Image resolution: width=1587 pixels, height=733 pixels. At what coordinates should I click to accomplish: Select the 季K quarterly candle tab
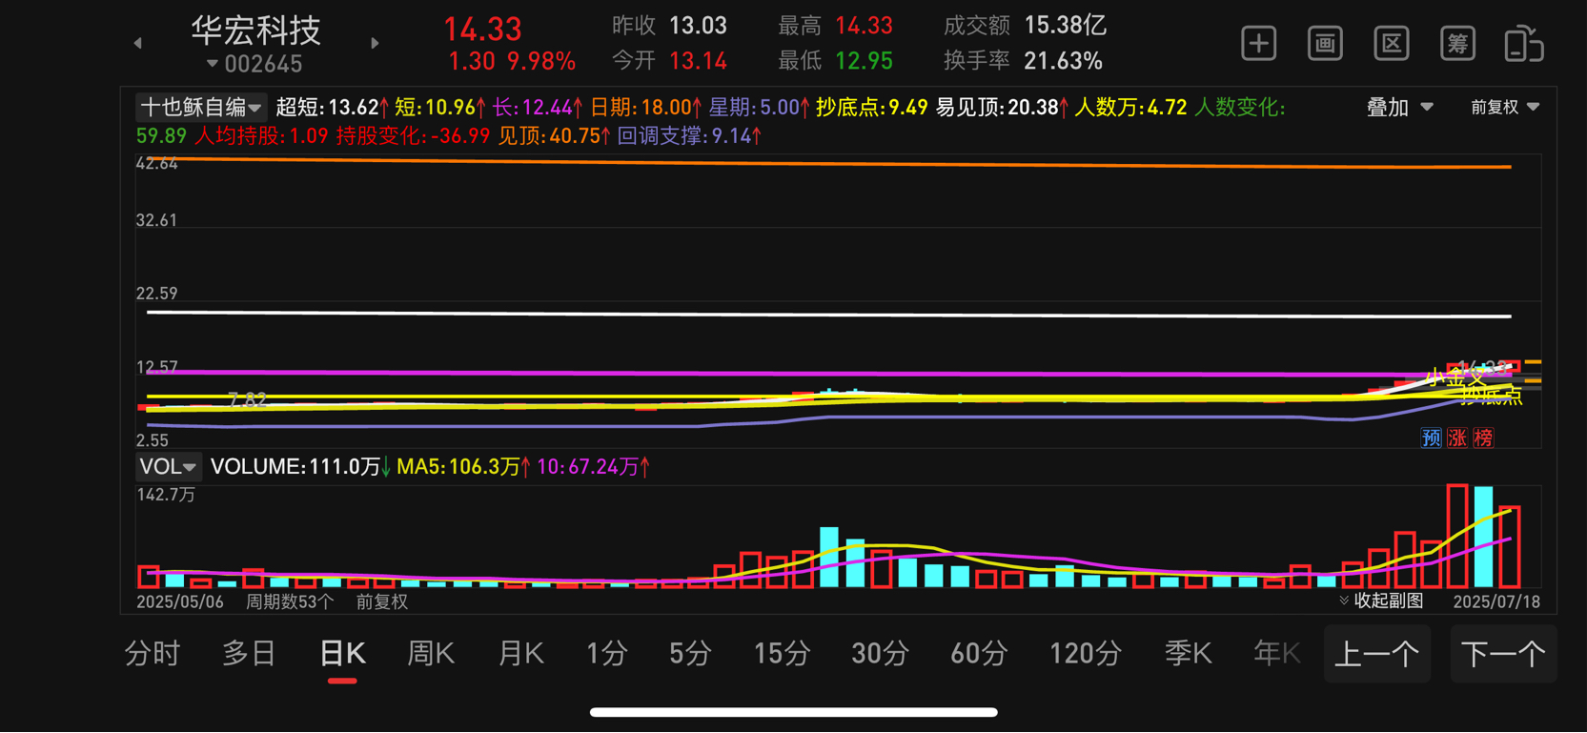point(1188,654)
